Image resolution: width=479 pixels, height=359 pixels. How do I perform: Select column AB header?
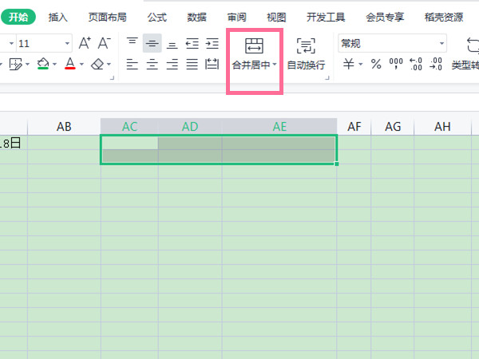tap(64, 127)
